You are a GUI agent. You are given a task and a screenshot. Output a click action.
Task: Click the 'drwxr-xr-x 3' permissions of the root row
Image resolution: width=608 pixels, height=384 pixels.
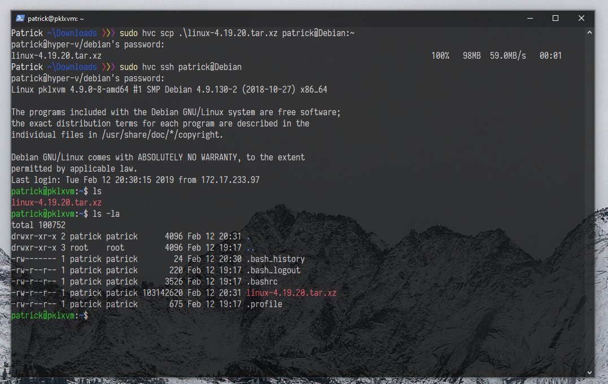pos(38,248)
